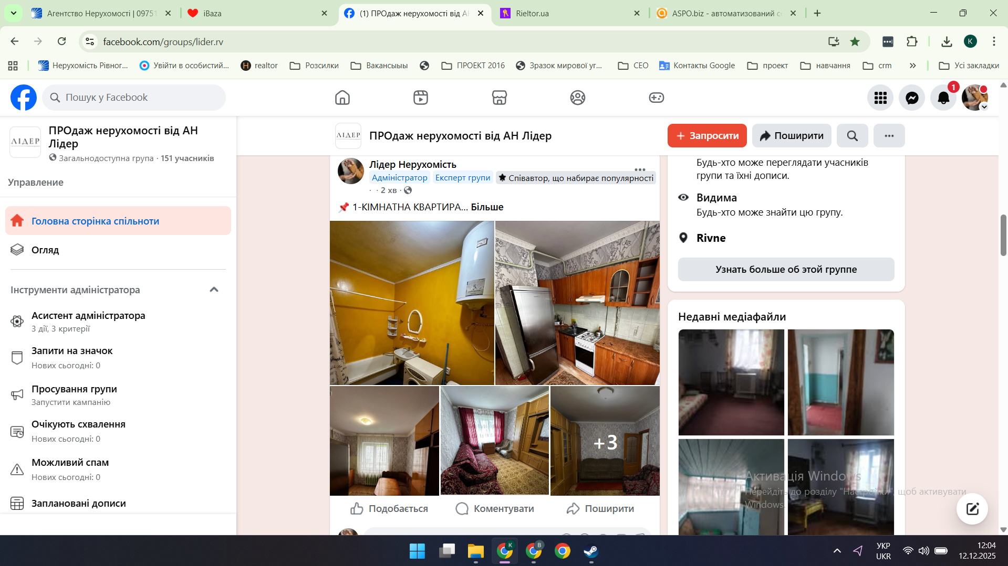Open the Facebook Home feed icon
1008x566 pixels.
(x=342, y=98)
